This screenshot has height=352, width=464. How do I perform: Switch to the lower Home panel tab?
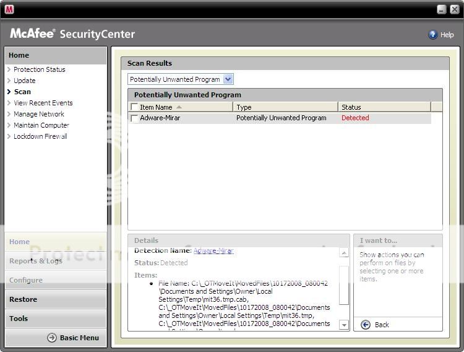tap(56, 242)
